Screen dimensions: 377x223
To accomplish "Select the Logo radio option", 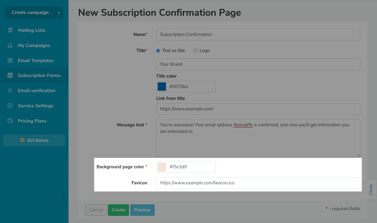I will coord(196,51).
